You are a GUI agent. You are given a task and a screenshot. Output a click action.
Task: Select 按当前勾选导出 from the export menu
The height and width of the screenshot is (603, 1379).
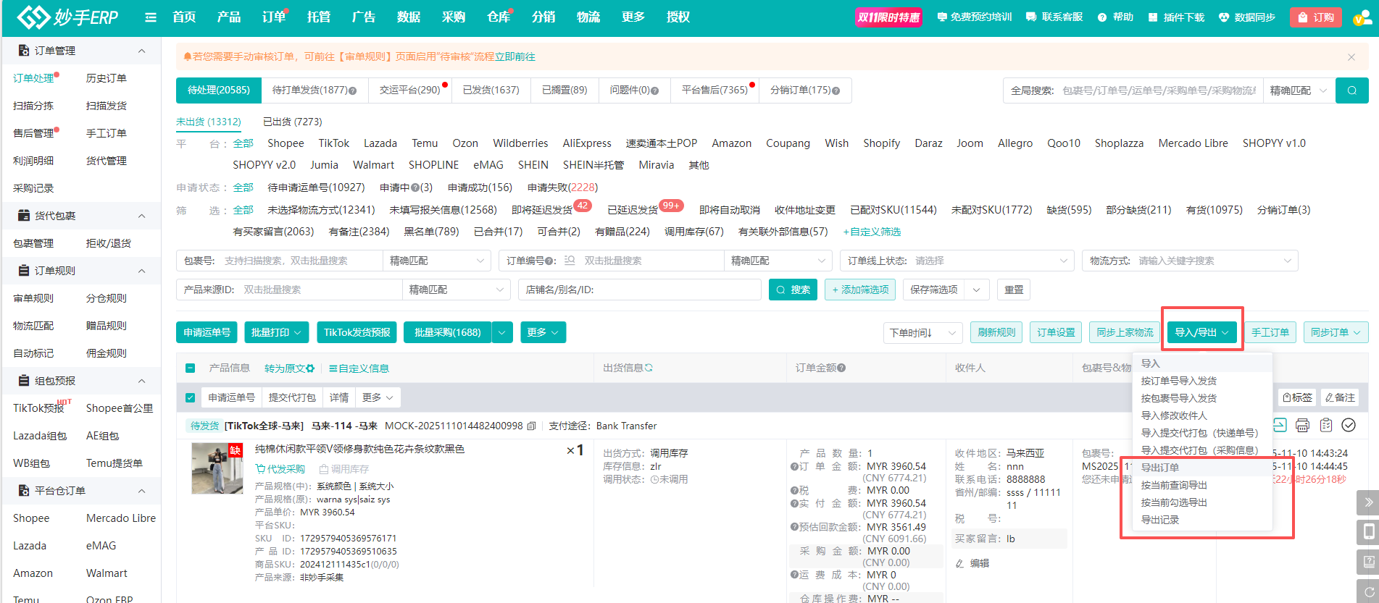click(1174, 502)
